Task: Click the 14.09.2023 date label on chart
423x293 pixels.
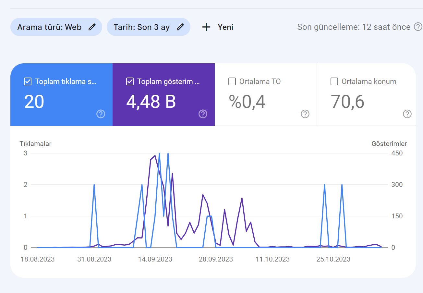Action: point(155,259)
